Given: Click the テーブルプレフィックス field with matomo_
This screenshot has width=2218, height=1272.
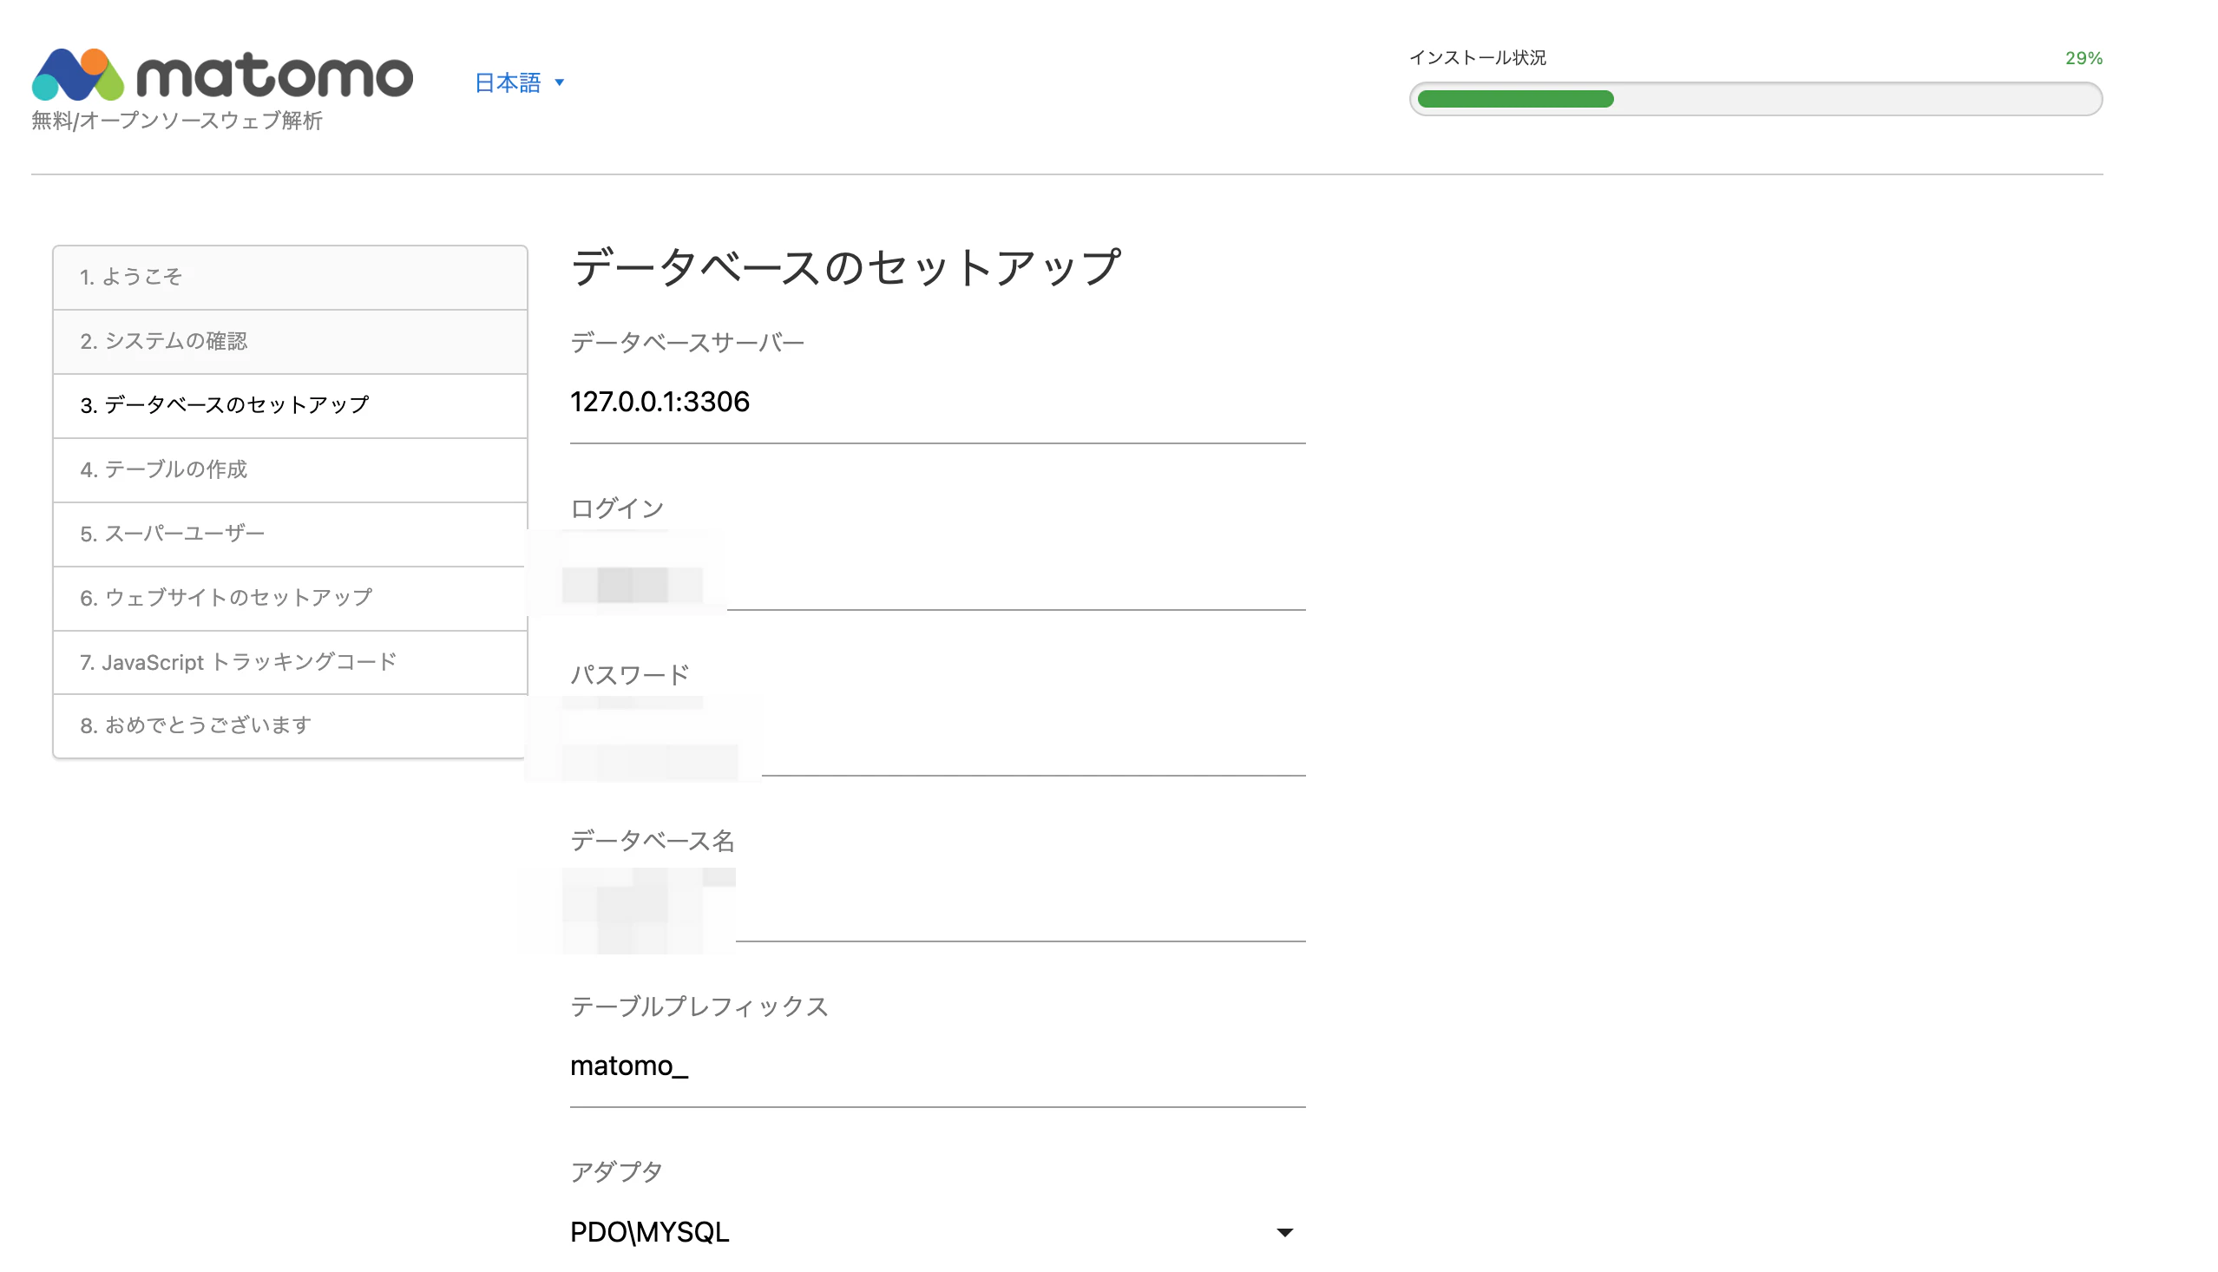Looking at the screenshot, I should (x=937, y=1066).
